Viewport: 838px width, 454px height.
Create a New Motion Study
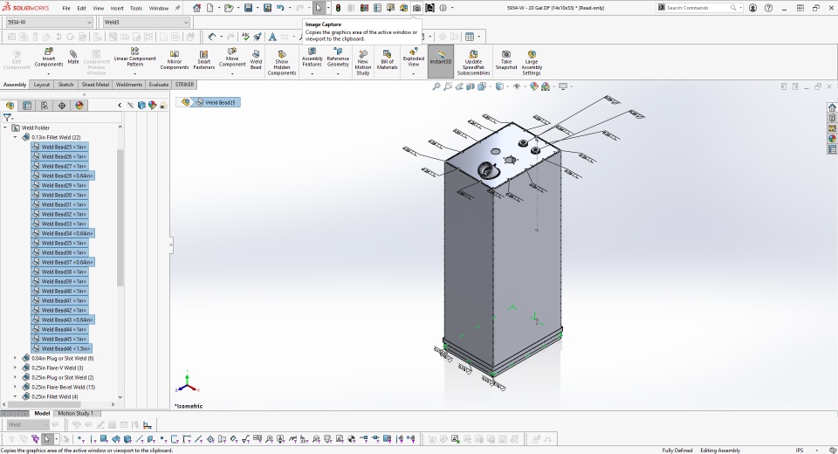363,62
